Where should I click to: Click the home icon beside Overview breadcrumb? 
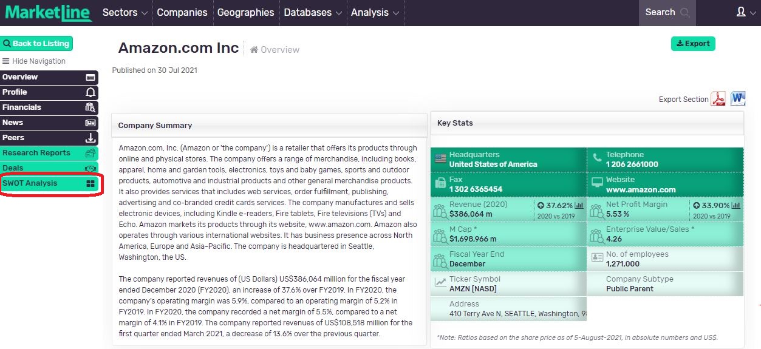pyautogui.click(x=254, y=50)
